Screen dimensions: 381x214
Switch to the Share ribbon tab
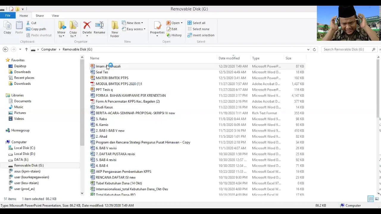click(40, 16)
